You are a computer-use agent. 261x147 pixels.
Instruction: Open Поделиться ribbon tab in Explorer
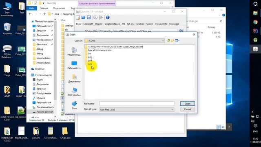pyautogui.click(x=59, y=8)
